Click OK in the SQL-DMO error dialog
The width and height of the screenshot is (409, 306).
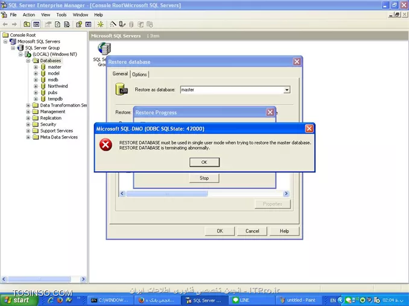tap(204, 162)
